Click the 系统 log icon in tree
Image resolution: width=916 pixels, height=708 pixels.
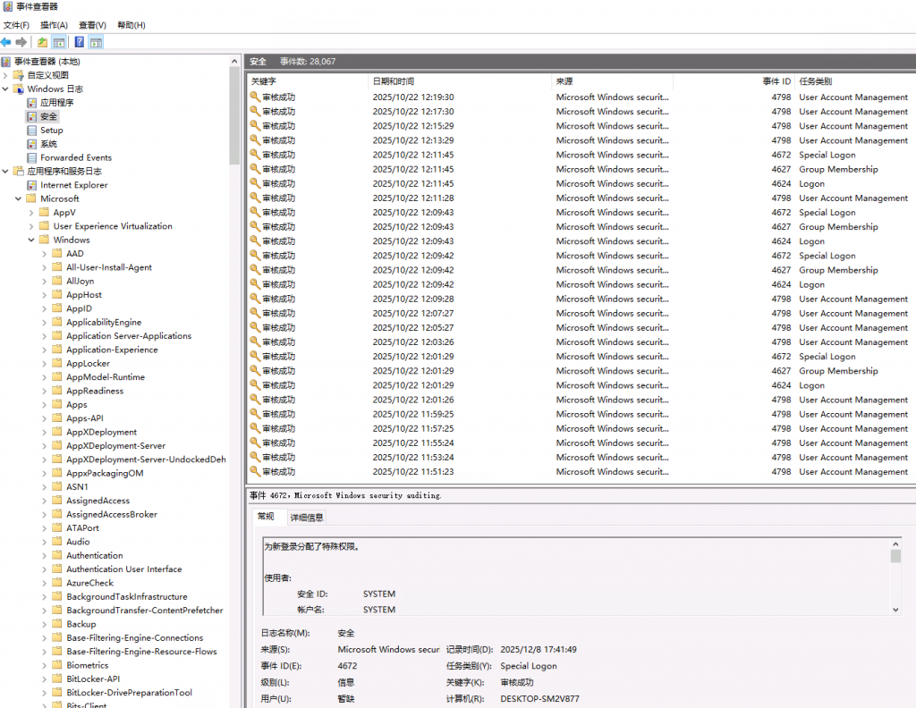(x=32, y=144)
